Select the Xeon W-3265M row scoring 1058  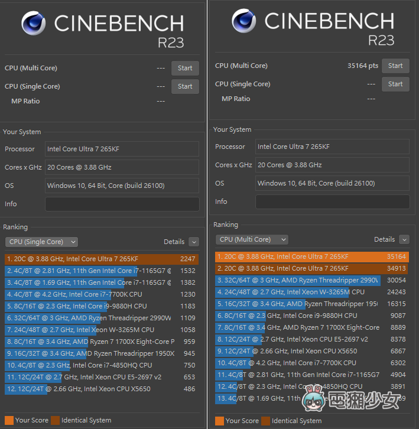click(x=101, y=330)
